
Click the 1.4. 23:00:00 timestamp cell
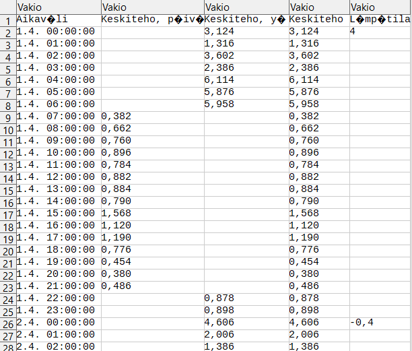click(x=57, y=311)
